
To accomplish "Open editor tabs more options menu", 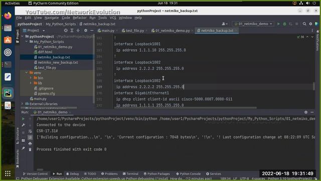I will pyautogui.click(x=312, y=31).
